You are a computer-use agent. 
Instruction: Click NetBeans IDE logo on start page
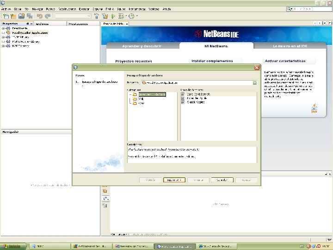[x=217, y=34]
